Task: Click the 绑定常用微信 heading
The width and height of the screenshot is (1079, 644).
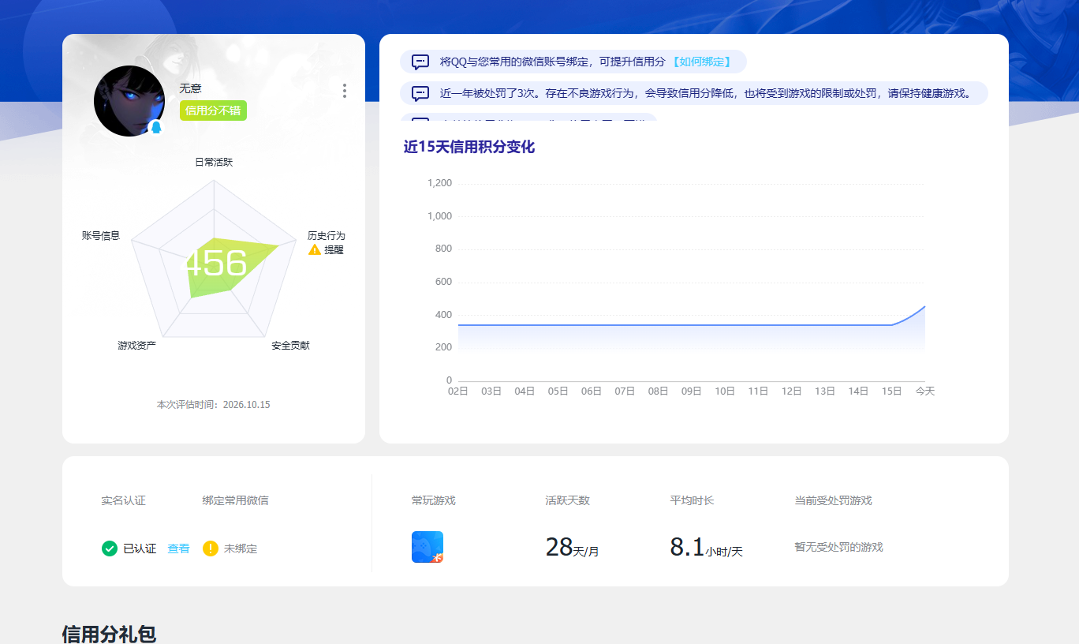Action: pos(235,500)
